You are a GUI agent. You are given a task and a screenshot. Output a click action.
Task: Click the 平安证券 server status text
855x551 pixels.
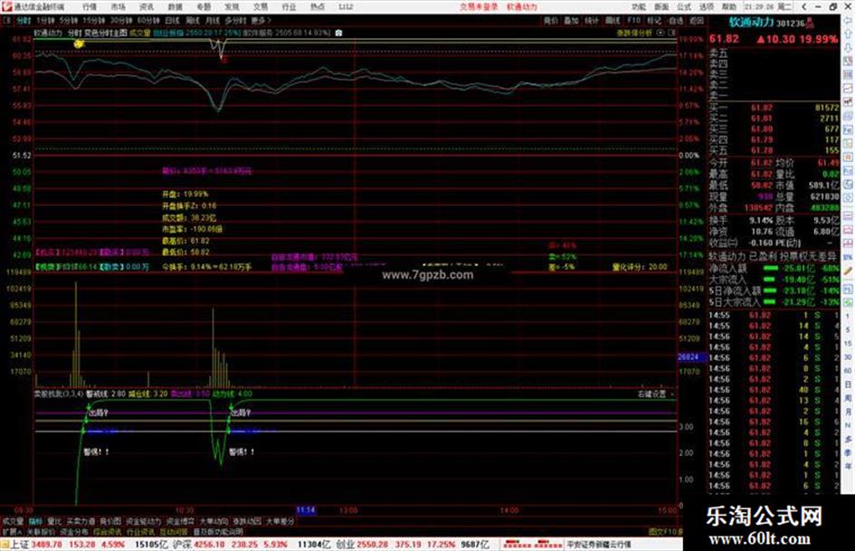pos(599,544)
